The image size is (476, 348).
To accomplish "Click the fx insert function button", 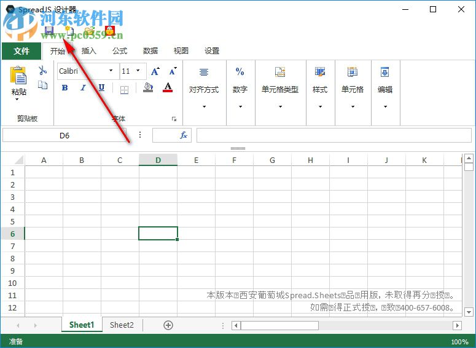I will 184,135.
